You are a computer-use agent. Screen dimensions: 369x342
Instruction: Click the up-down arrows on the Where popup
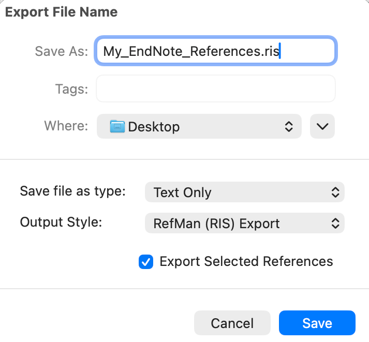289,126
